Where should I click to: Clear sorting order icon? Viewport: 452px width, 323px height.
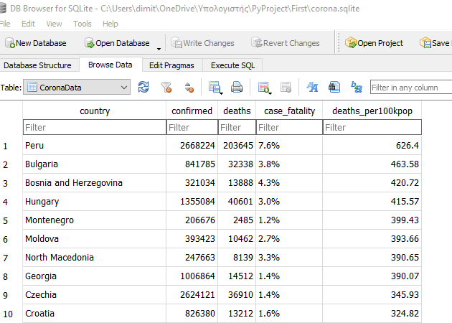[189, 87]
